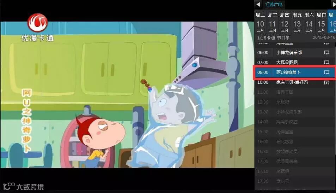The width and height of the screenshot is (336, 193).
Task: Click replay icon for 08:00 阿U神奇萝卜
Action: click(x=326, y=72)
